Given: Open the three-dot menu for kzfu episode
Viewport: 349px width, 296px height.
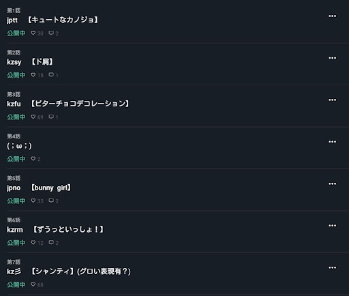Looking at the screenshot, I should tap(332, 100).
